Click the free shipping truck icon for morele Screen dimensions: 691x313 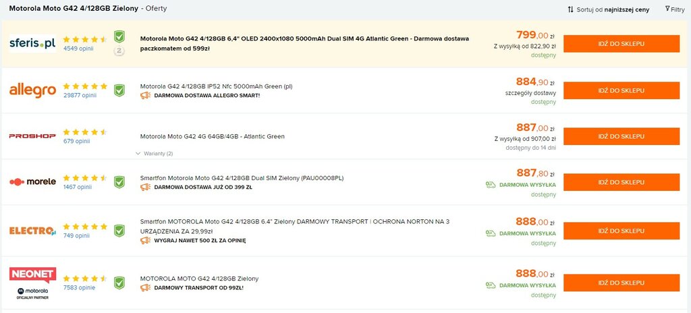tap(491, 185)
